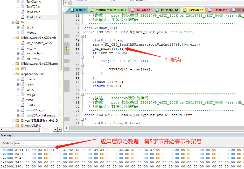This screenshot has width=244, height=169.
Task: Collapse Application/User group
Action: (x=13, y=74)
